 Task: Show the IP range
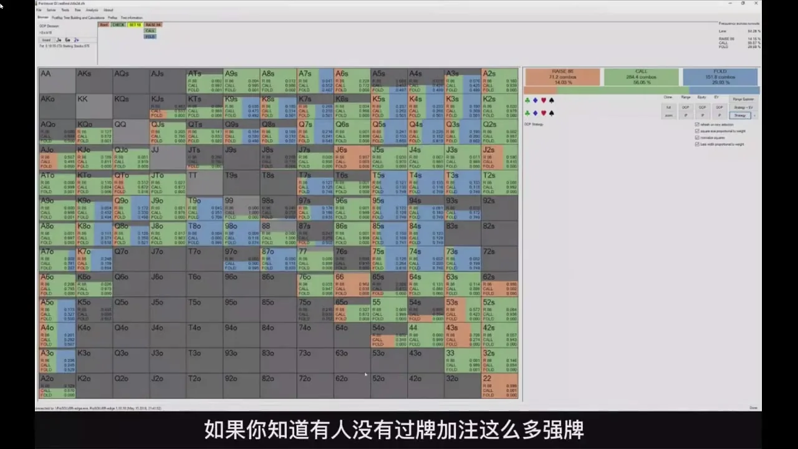[x=685, y=115]
